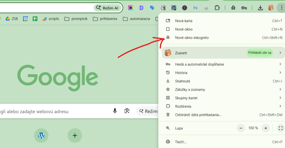Open the downloads toolbar icon
285x148 pixels.
[x=260, y=8]
